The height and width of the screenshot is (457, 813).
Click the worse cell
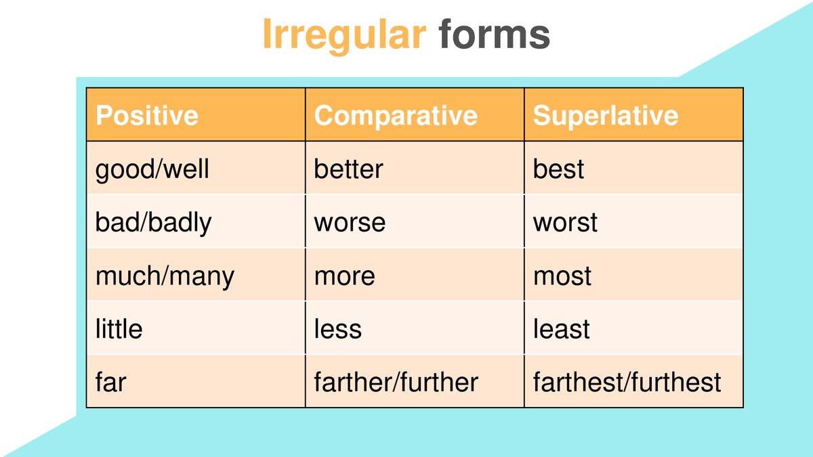point(415,221)
